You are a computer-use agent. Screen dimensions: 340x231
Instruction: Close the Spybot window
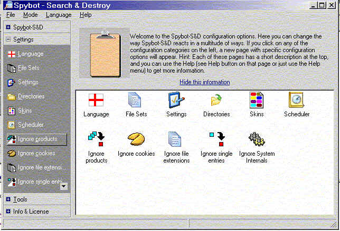pyautogui.click(x=332, y=5)
